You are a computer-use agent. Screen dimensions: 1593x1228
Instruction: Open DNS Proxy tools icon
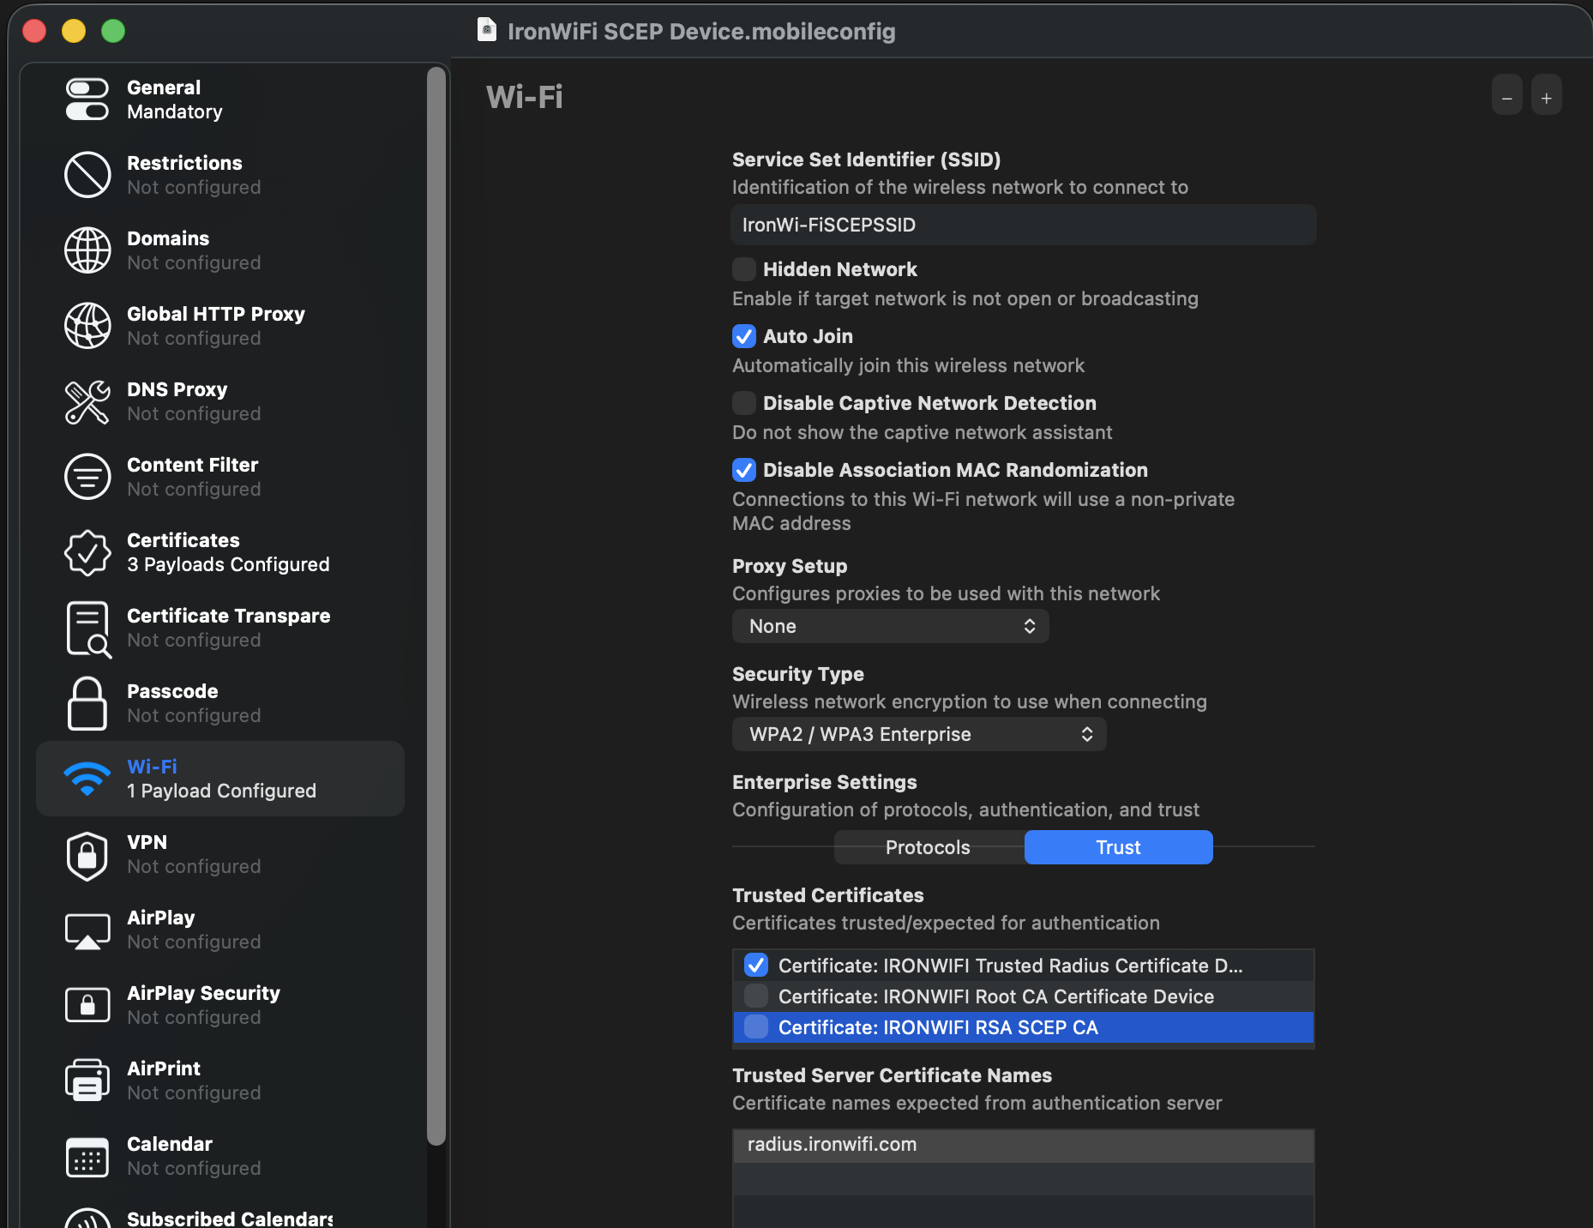click(x=87, y=401)
